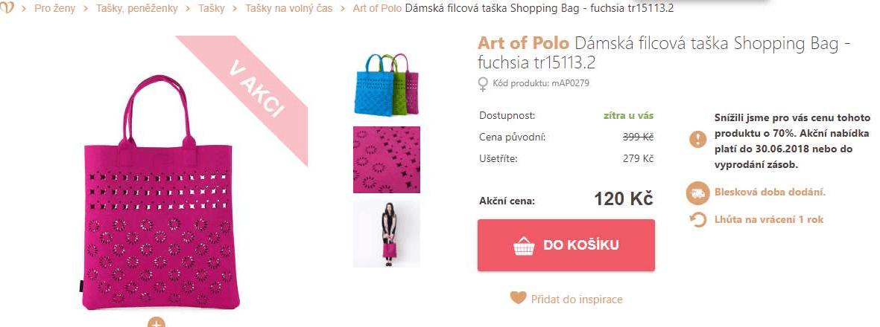Navigate to Tašky breadcrumb
880x327 pixels.
click(x=211, y=8)
